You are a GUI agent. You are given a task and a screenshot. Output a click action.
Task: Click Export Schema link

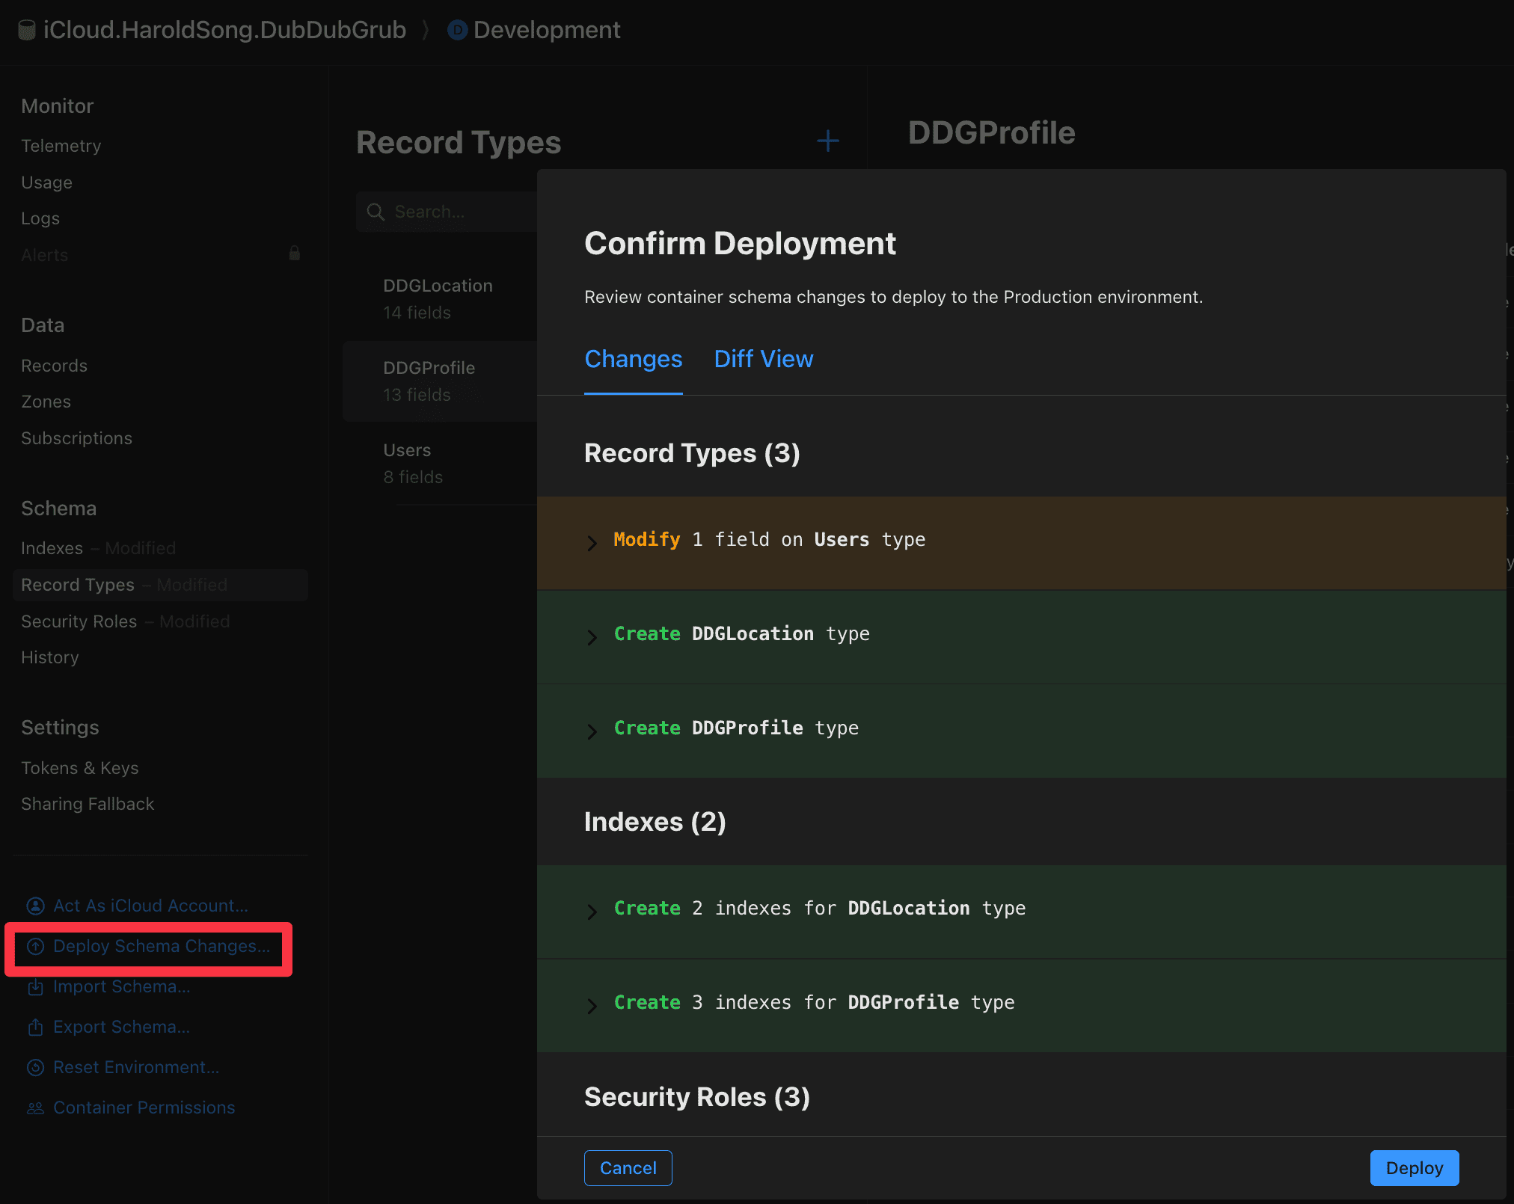[121, 1027]
